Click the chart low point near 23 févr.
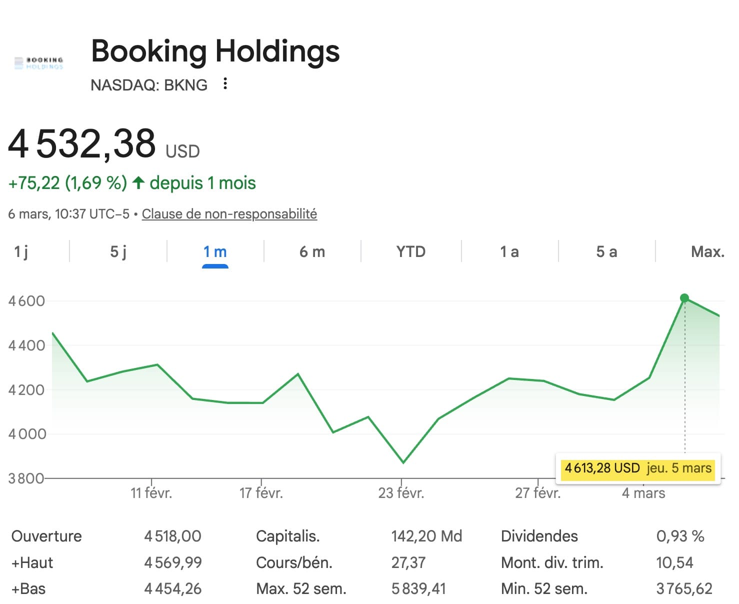Image resolution: width=739 pixels, height=604 pixels. [403, 462]
